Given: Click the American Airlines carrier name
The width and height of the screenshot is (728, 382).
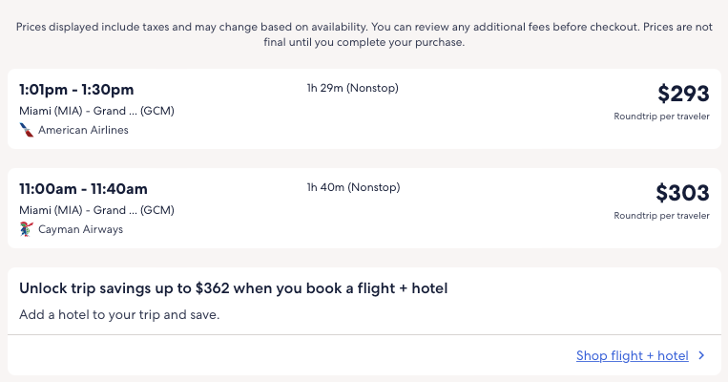Looking at the screenshot, I should tap(83, 130).
